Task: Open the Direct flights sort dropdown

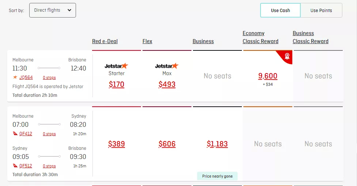Action: [x=53, y=10]
